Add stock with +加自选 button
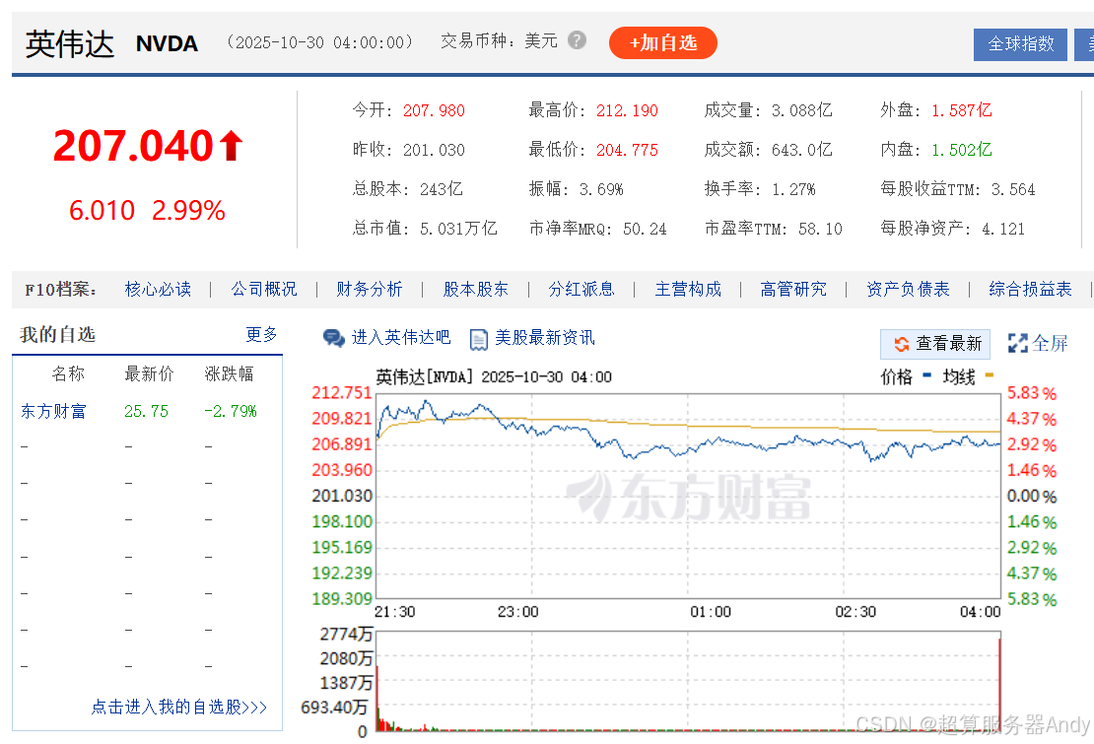This screenshot has height=744, width=1094. (663, 43)
